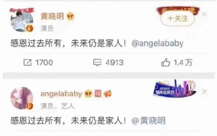Follow 黄晓明 with the 关注 button
217x136 pixels.
click(178, 18)
